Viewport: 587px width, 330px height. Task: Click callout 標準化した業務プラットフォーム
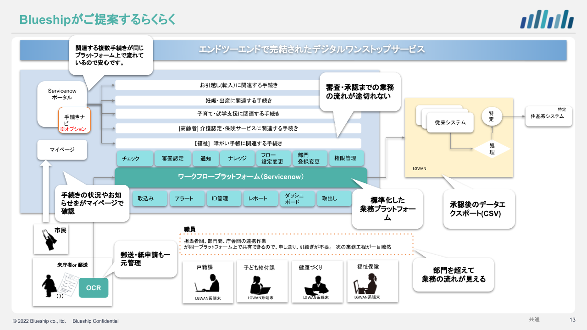tap(387, 209)
